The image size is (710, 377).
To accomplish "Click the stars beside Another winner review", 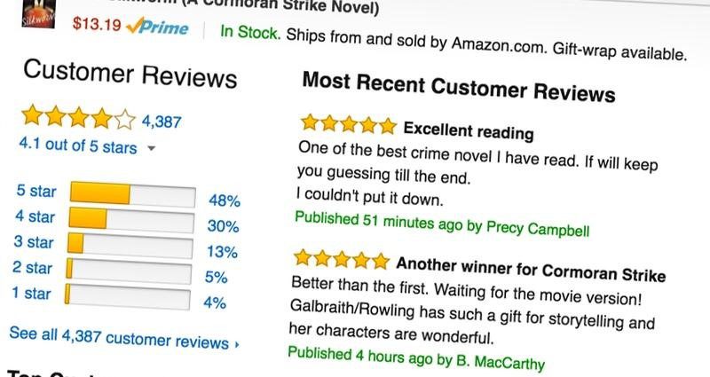I will pyautogui.click(x=342, y=259).
